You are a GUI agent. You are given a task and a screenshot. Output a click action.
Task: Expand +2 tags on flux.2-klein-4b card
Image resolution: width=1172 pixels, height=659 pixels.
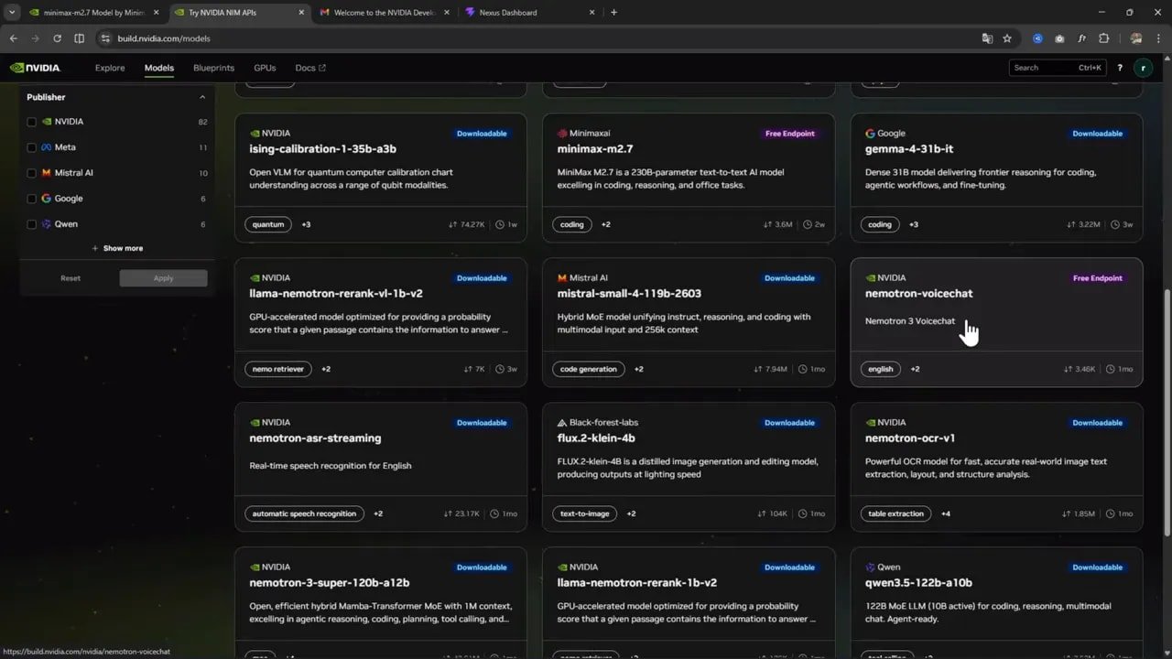[631, 513]
